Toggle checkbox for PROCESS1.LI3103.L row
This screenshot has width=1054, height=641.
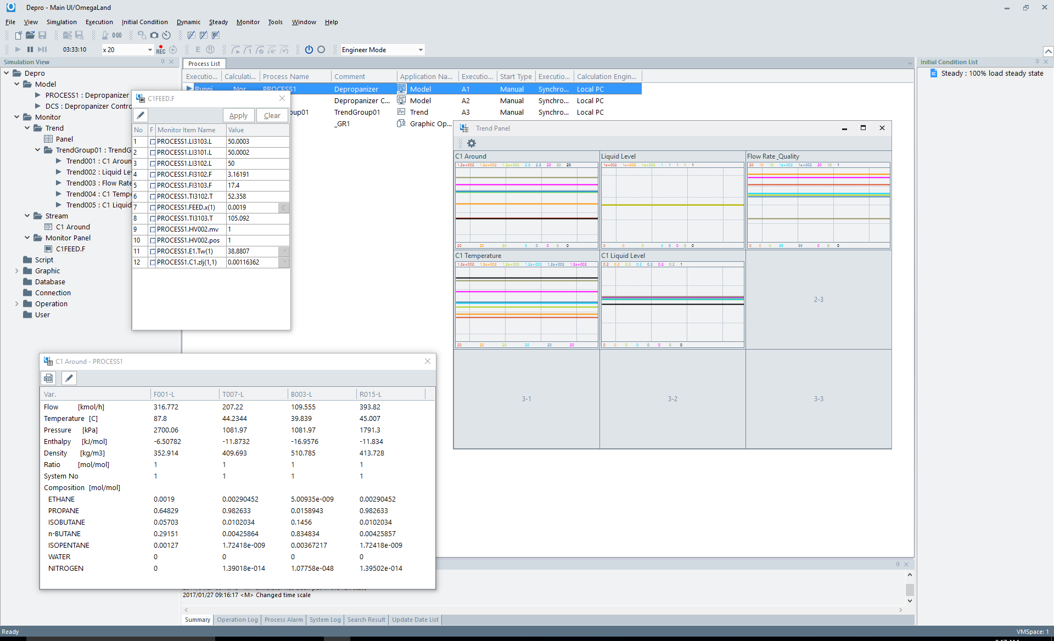[153, 142]
